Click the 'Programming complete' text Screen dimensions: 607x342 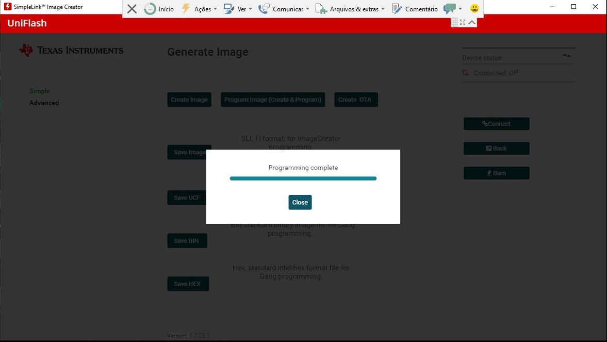(303, 168)
